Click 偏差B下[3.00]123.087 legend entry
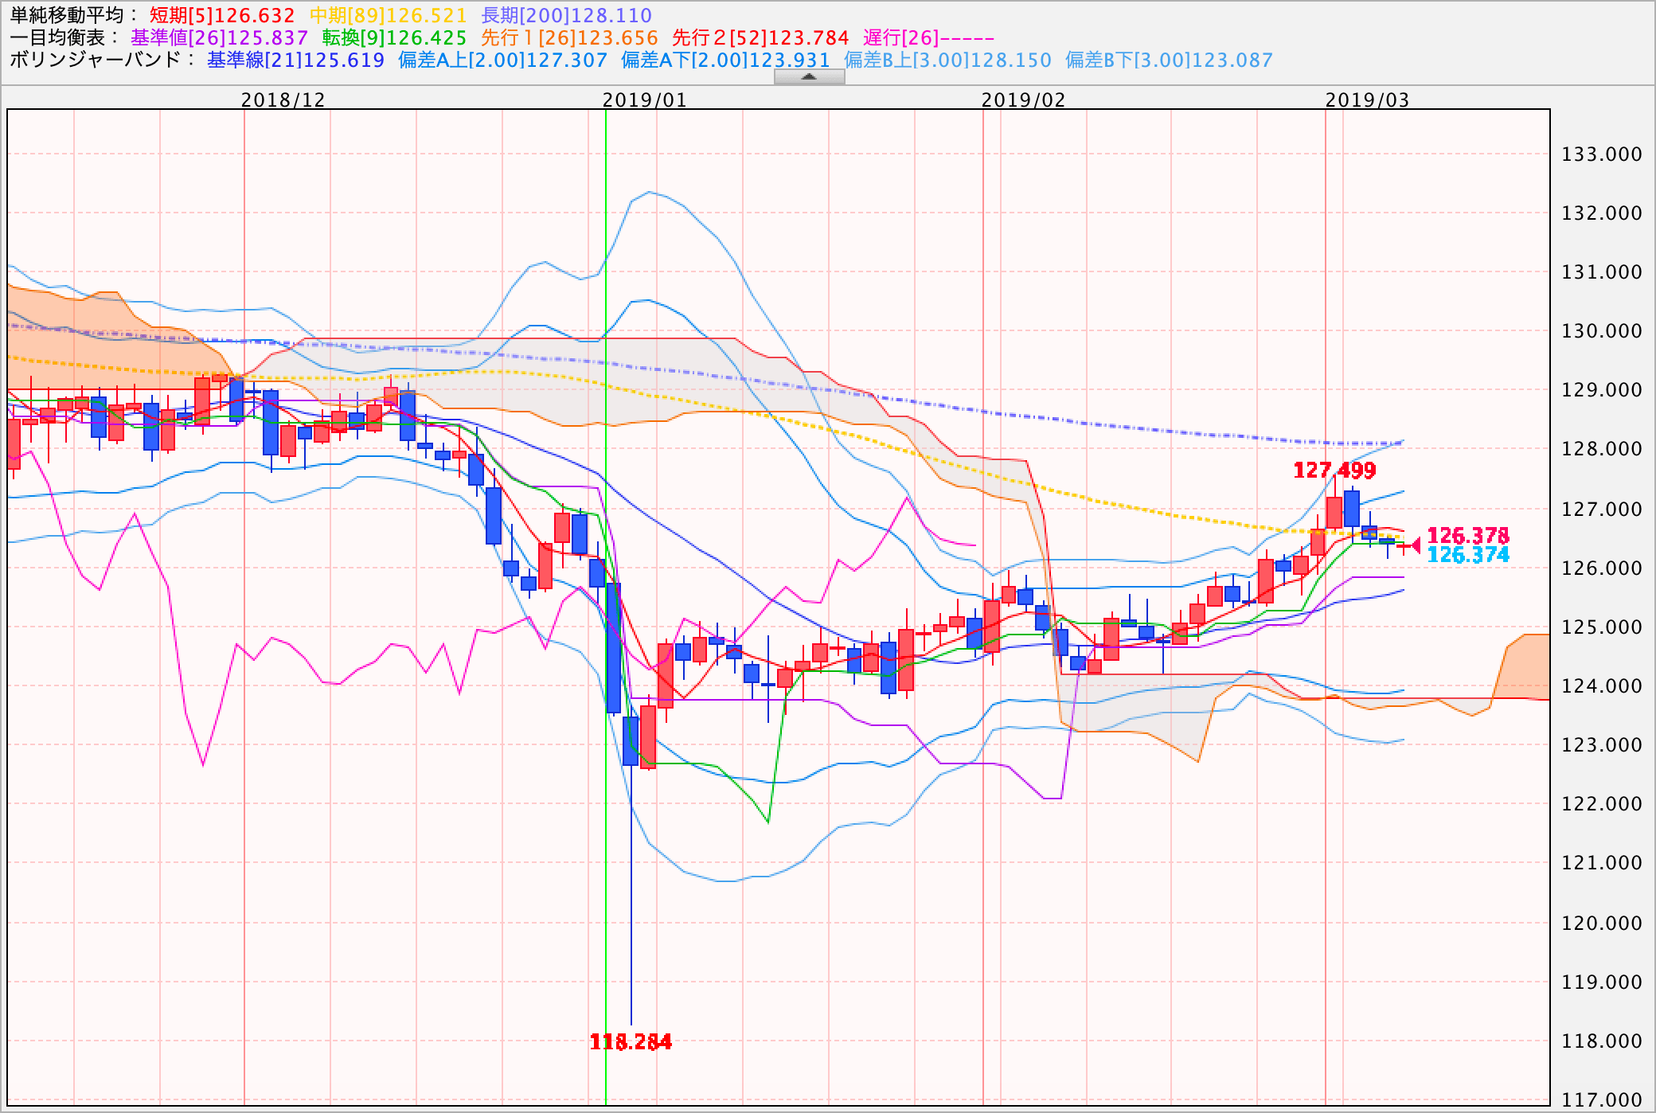This screenshot has height=1113, width=1656. (x=1169, y=60)
